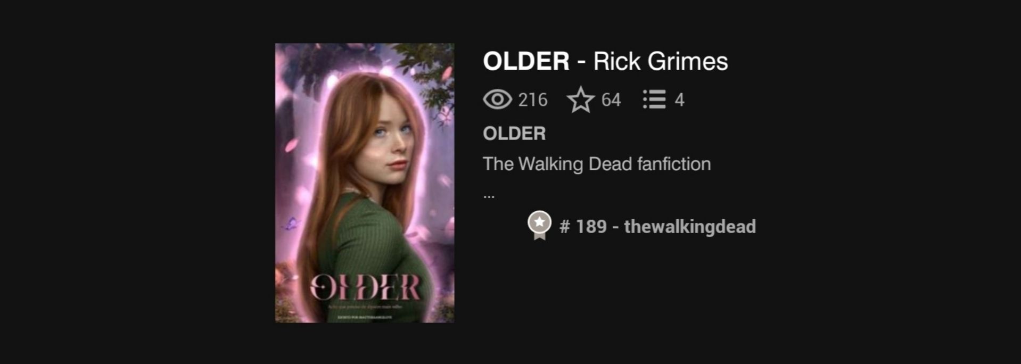
Task: Open the # 189 thewalkingdead ranking link
Action: coord(657,227)
